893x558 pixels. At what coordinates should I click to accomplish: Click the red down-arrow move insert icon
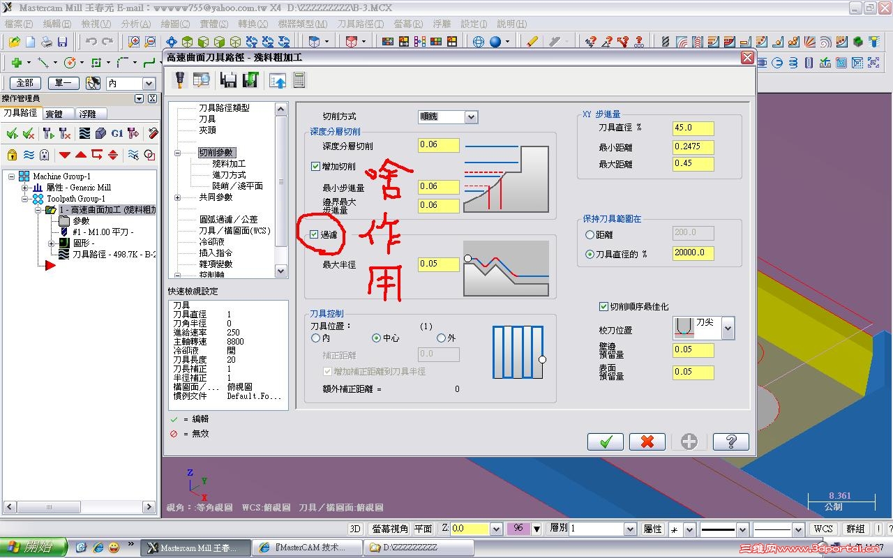(65, 155)
